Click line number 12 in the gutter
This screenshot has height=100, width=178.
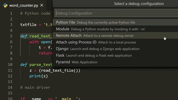click(10, 76)
